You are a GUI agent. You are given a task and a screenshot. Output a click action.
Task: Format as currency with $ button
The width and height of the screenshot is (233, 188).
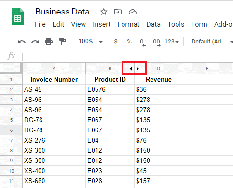tap(116, 42)
